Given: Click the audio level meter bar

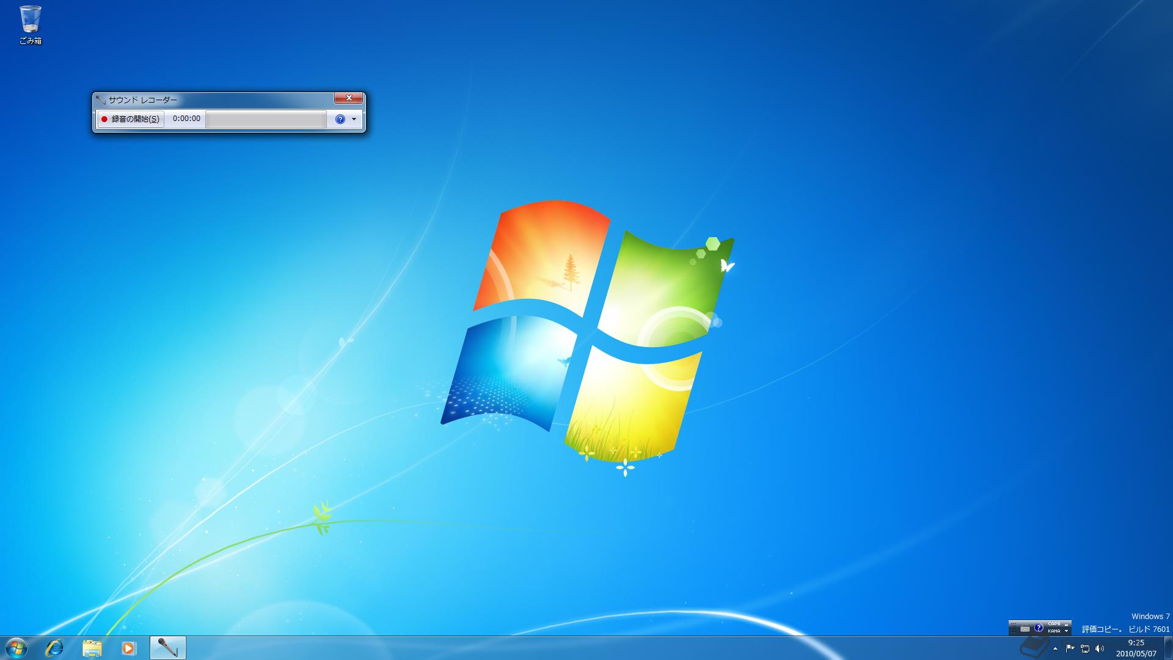Looking at the screenshot, I should (x=266, y=119).
